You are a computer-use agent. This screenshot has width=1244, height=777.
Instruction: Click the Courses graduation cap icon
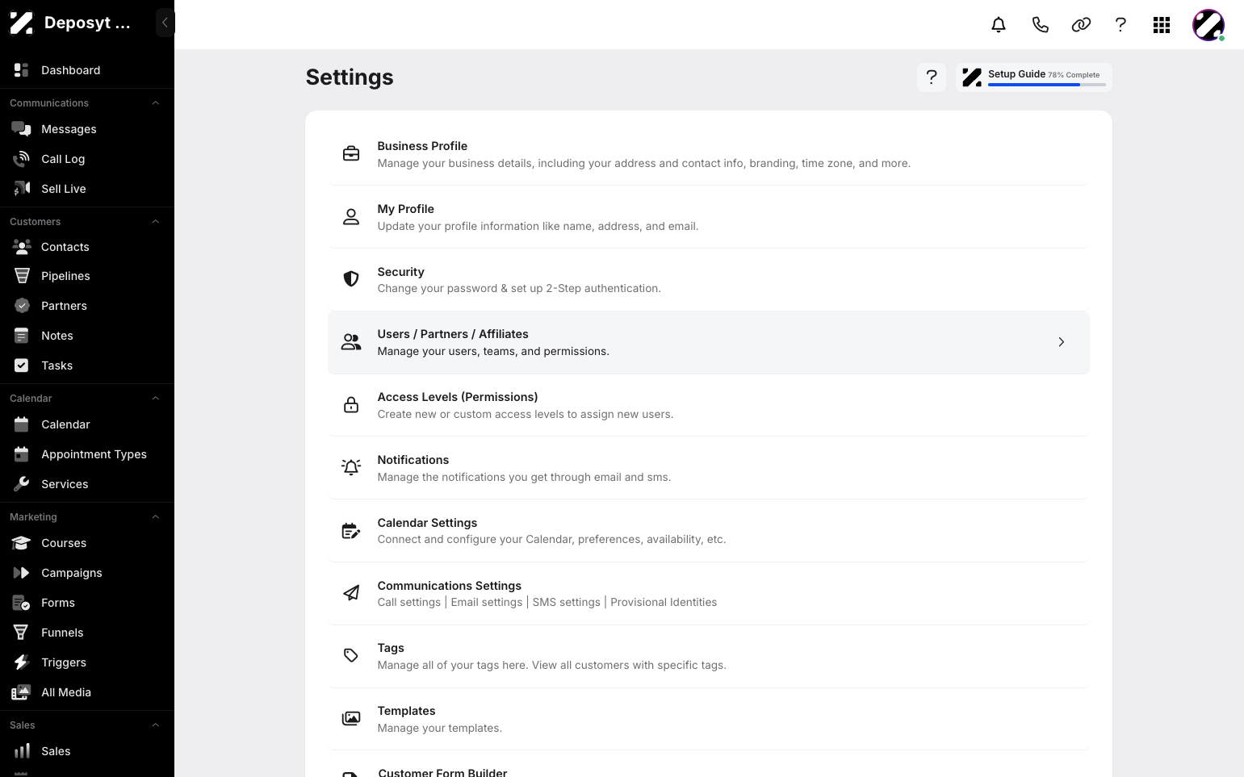point(22,543)
